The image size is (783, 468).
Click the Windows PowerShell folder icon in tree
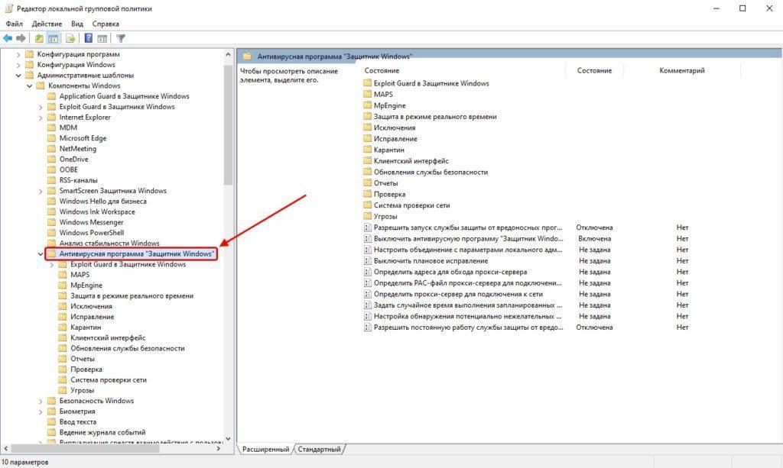click(x=51, y=232)
